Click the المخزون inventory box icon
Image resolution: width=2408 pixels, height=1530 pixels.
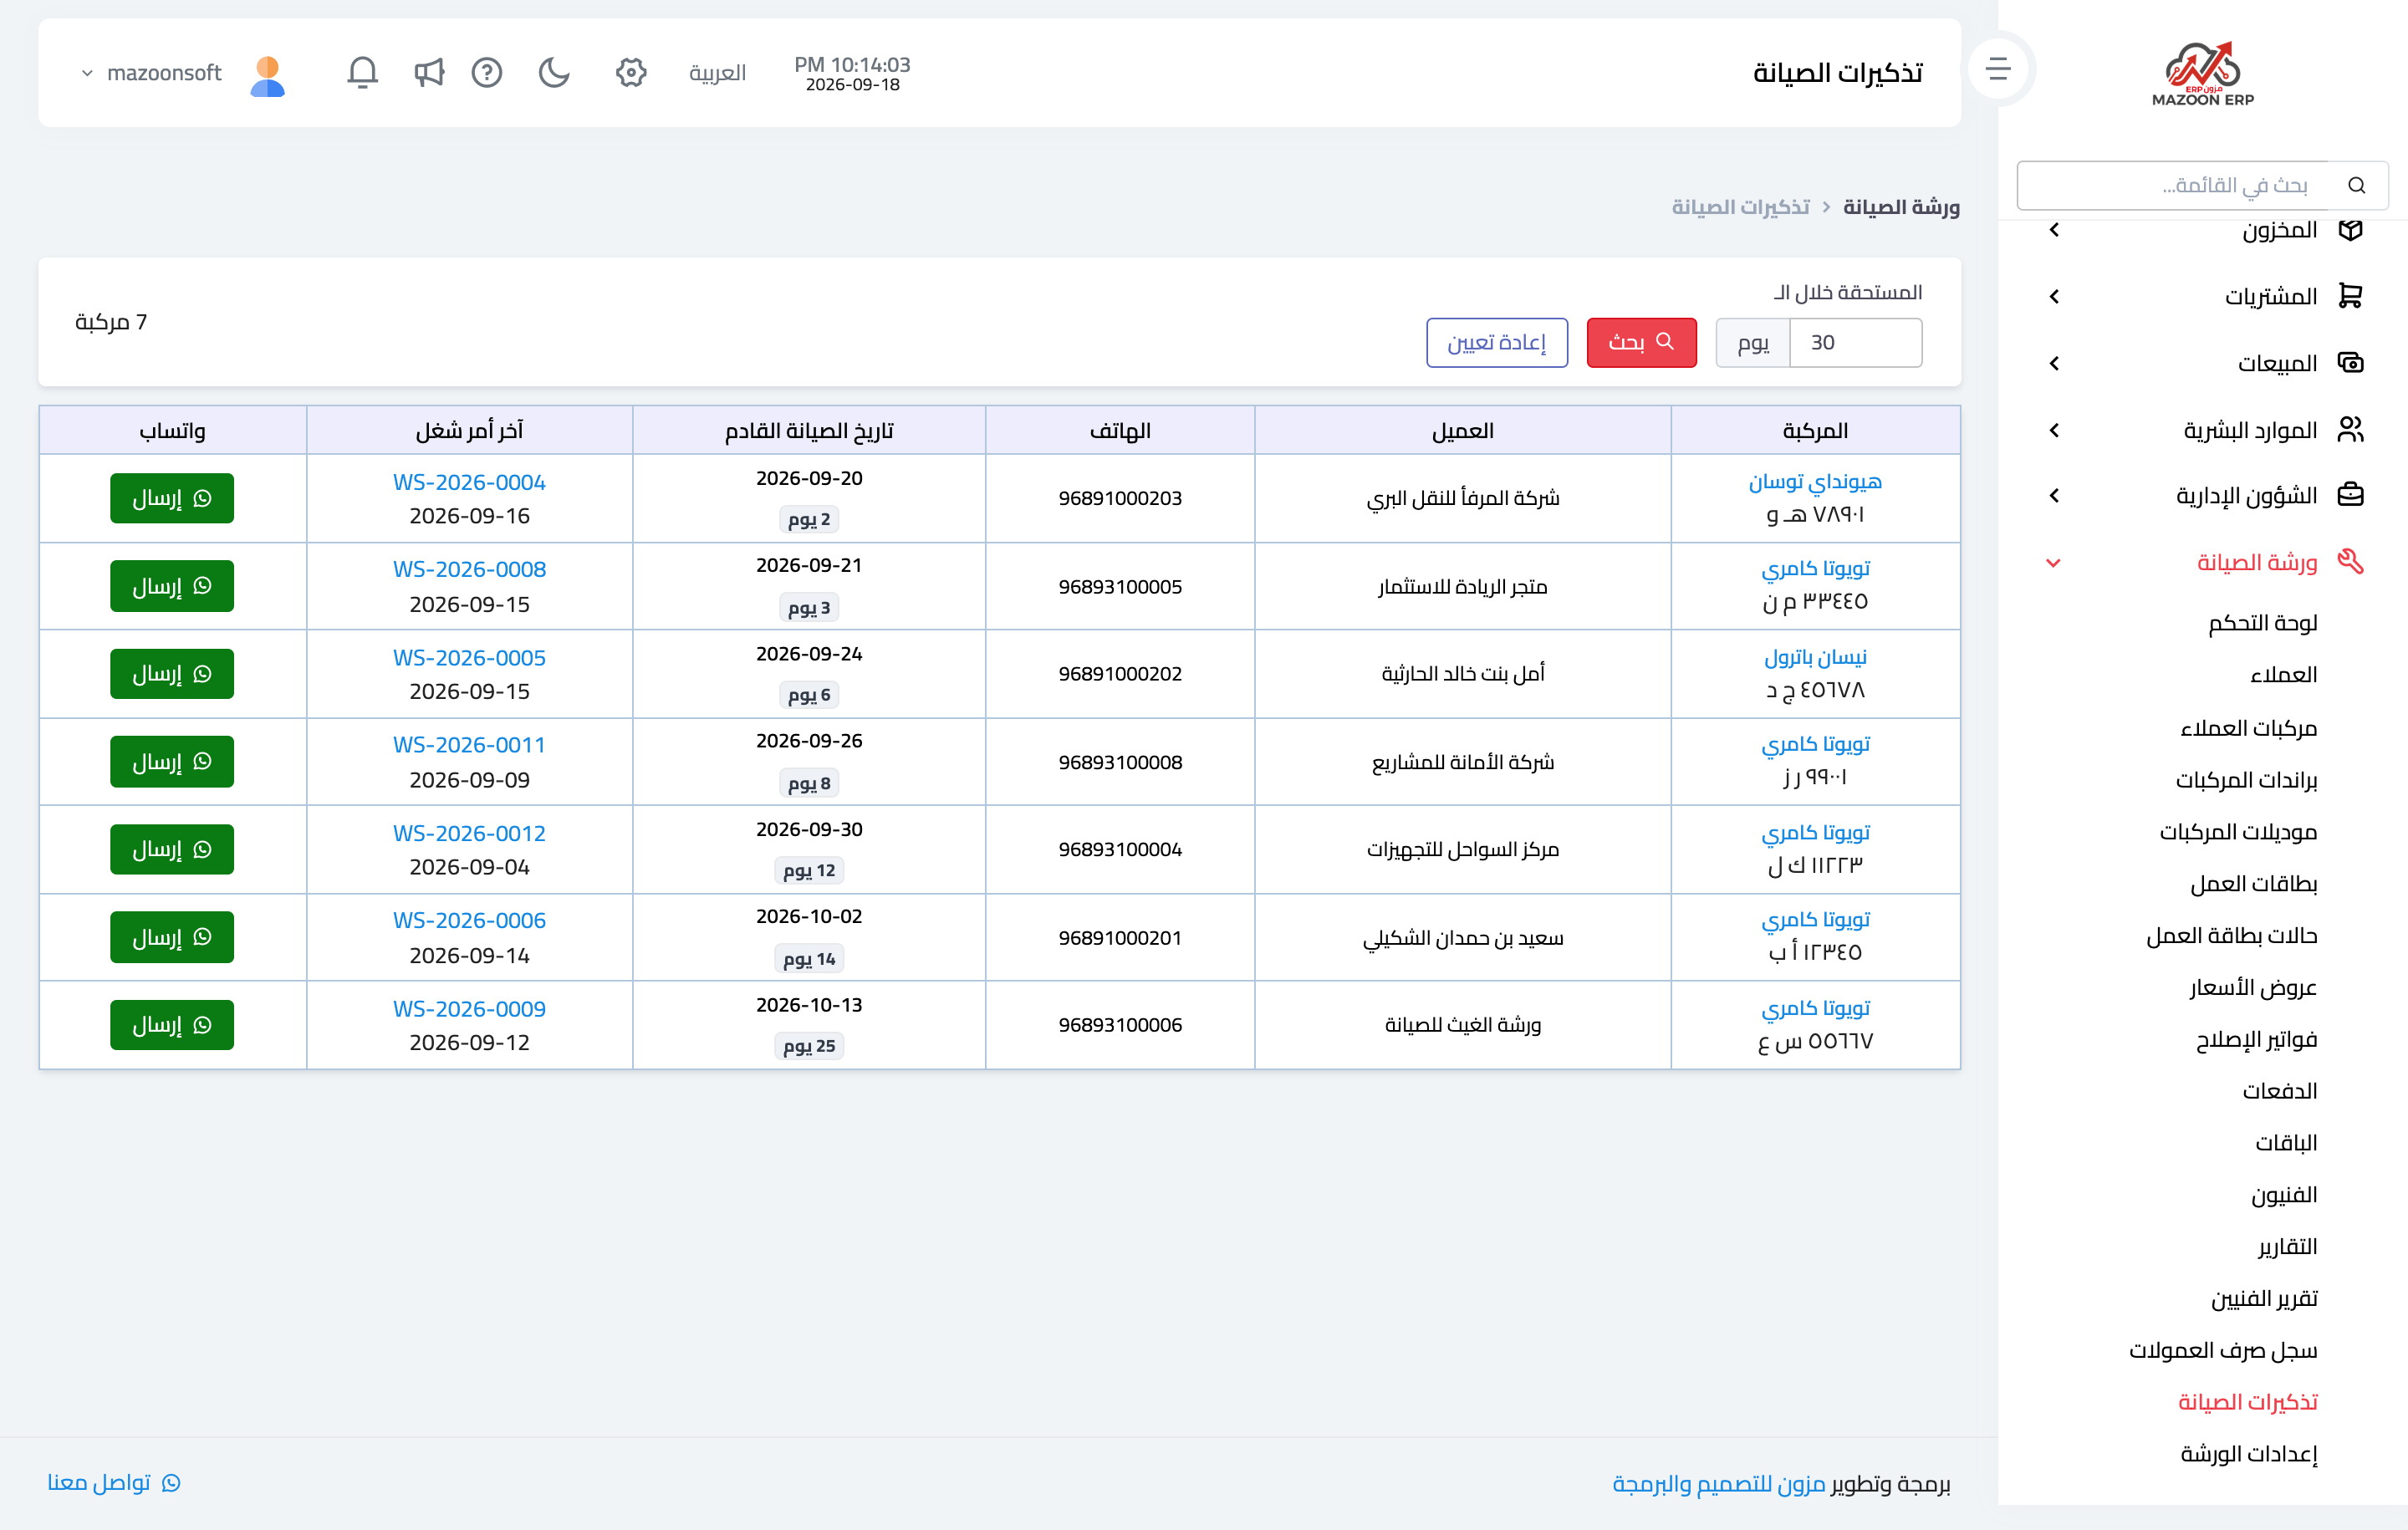pyautogui.click(x=2350, y=230)
